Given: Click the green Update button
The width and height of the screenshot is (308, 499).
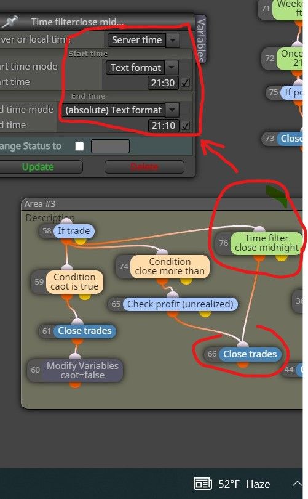Looking at the screenshot, I should (x=41, y=167).
